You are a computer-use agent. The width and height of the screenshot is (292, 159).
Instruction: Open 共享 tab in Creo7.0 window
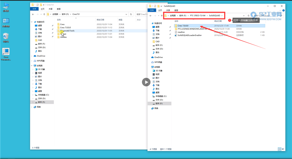pyautogui.click(x=51, y=9)
